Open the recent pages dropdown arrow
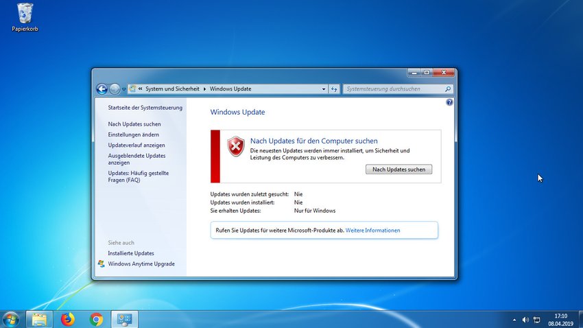 [124, 89]
